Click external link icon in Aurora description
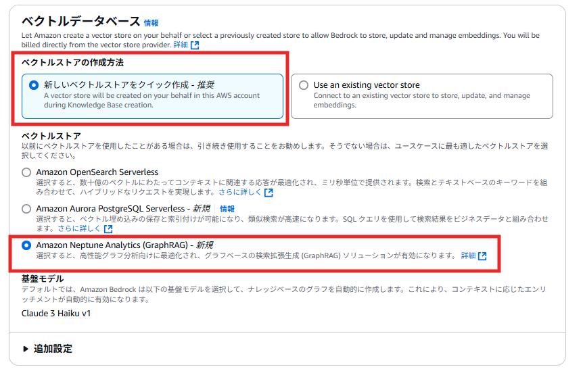583x369 pixels. point(108,229)
